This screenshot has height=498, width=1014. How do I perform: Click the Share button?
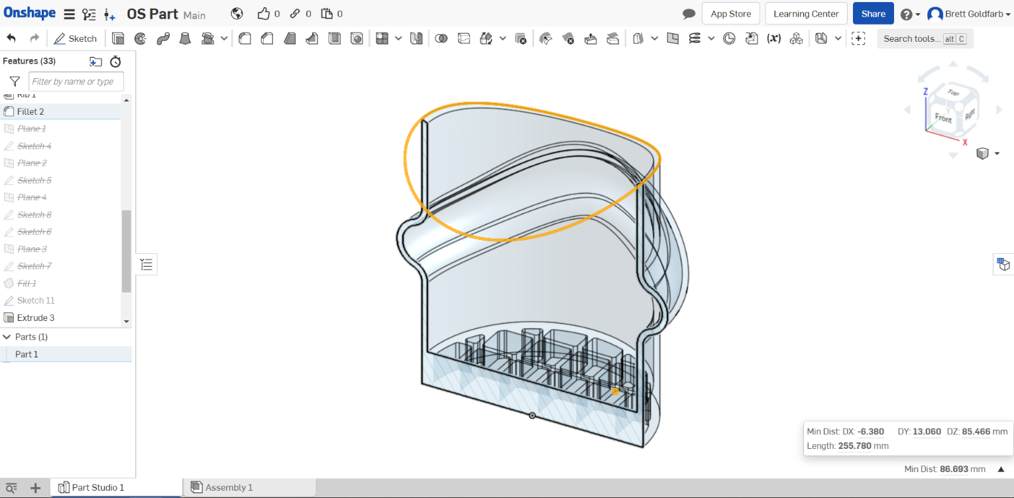click(873, 13)
